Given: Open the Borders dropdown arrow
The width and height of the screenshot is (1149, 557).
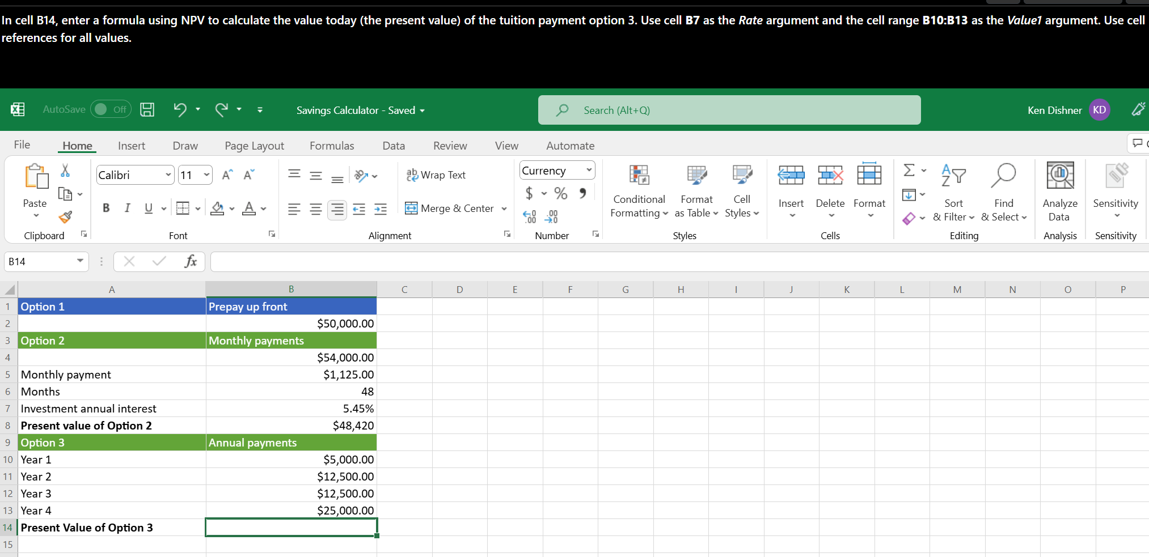Looking at the screenshot, I should click(x=198, y=209).
